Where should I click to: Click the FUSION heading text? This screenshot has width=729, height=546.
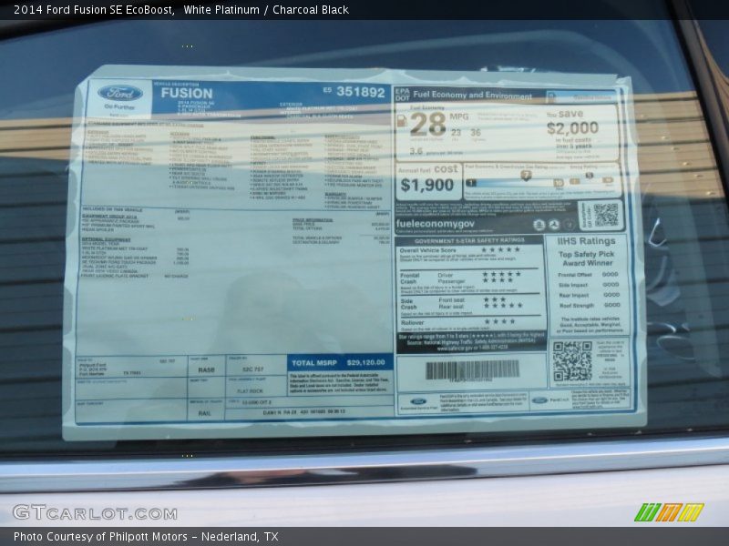tap(187, 94)
